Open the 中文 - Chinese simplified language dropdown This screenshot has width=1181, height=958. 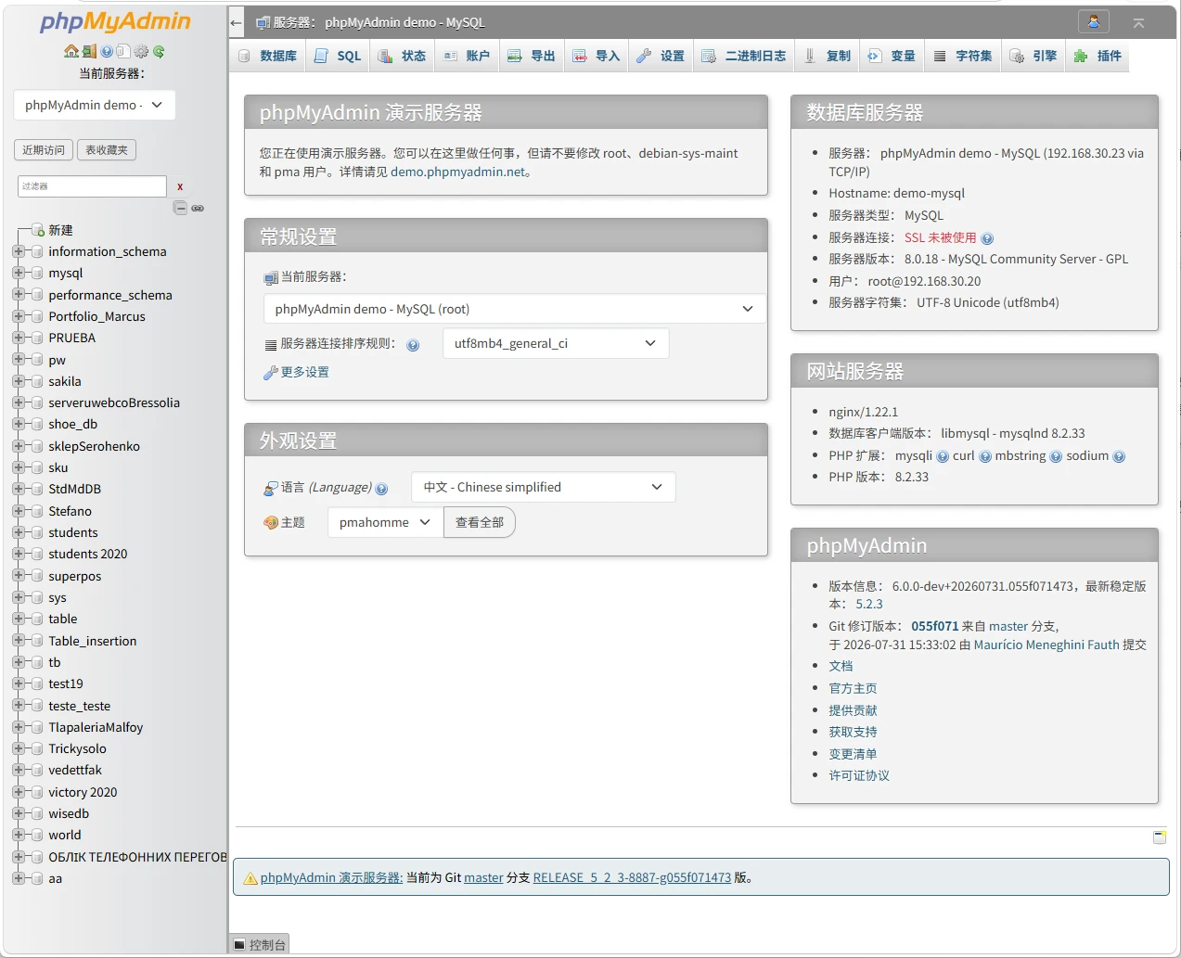tap(544, 487)
